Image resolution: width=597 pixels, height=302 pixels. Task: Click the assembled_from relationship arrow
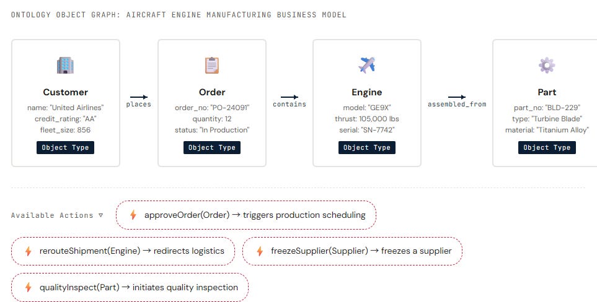point(456,97)
